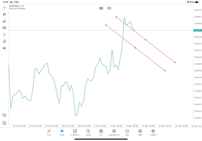Open the ข่าว (News) tab
Screen dimensions: 202x141
101,132
